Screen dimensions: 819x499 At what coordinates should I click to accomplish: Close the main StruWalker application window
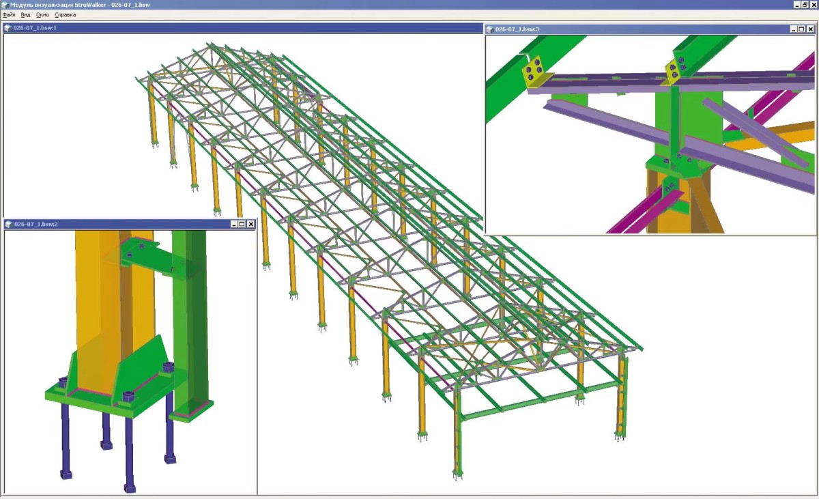814,4
